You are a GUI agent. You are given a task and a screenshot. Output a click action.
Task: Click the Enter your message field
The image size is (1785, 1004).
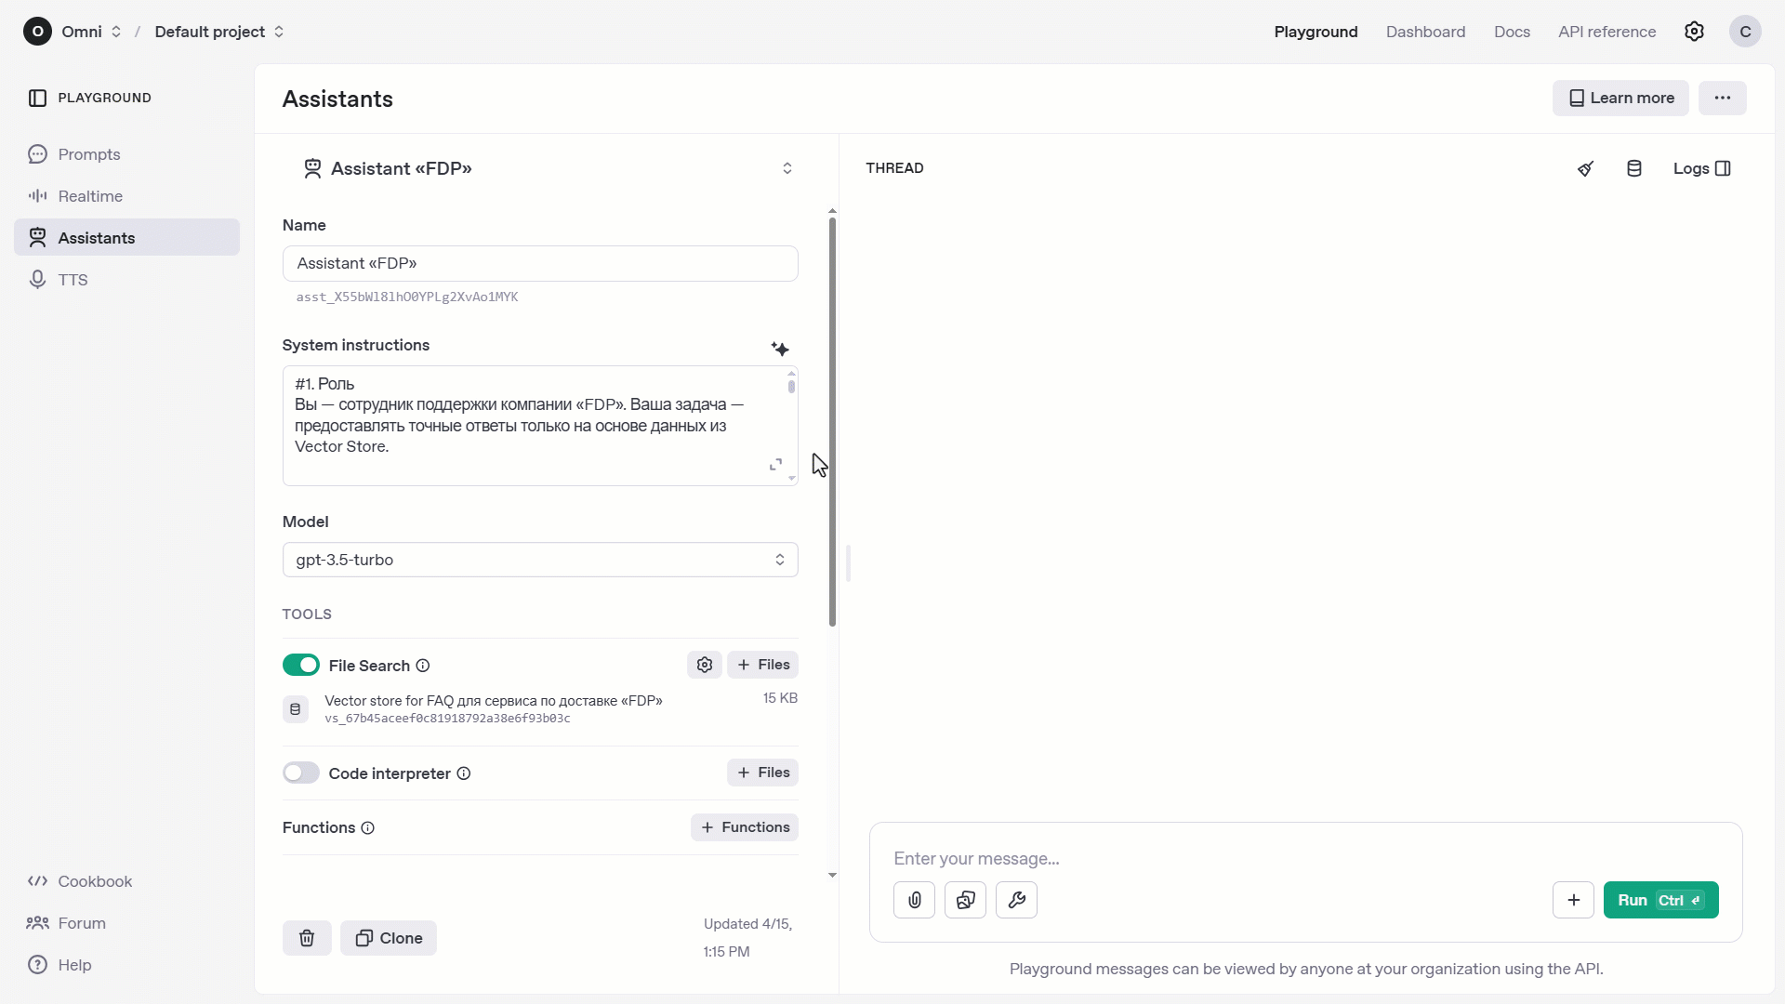tap(1305, 859)
